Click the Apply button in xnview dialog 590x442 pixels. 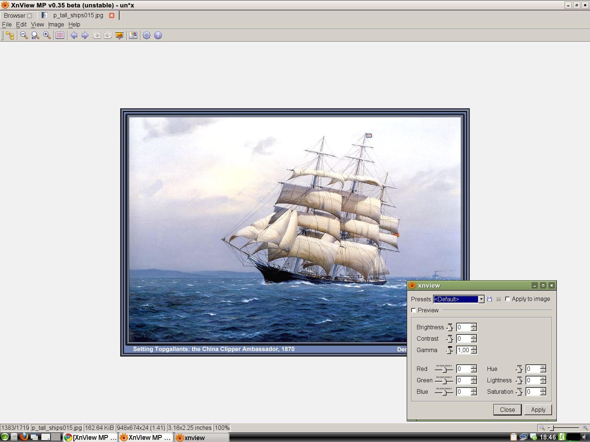click(538, 410)
